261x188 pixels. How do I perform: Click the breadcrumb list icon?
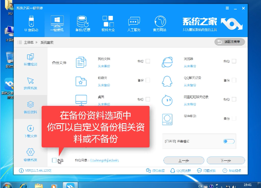click(x=20, y=42)
